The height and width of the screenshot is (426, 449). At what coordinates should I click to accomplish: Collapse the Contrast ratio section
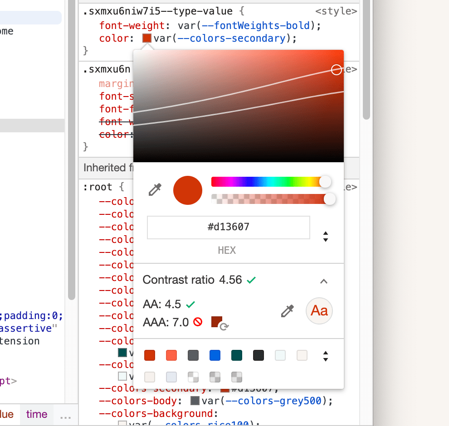(324, 281)
